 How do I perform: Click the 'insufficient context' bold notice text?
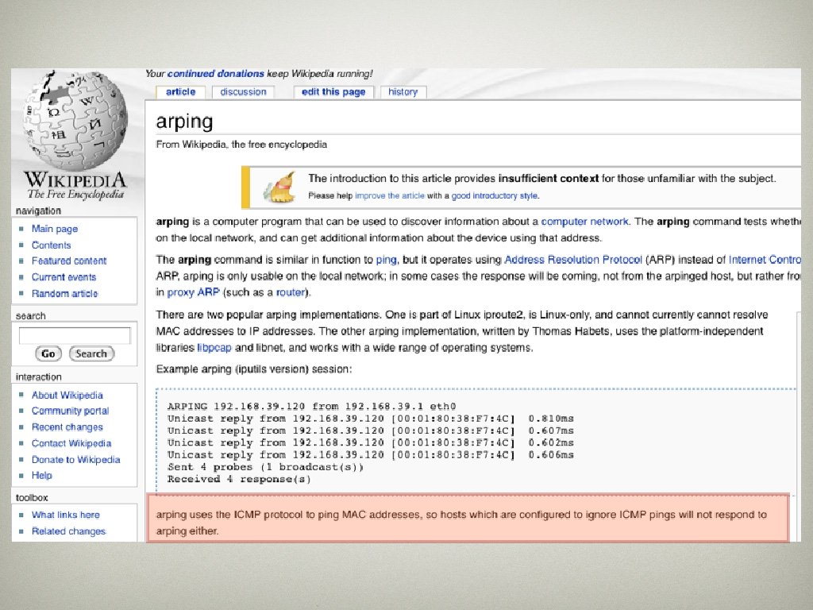coord(548,179)
